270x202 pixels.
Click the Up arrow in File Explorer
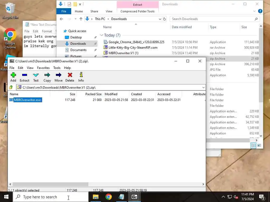(x=81, y=19)
